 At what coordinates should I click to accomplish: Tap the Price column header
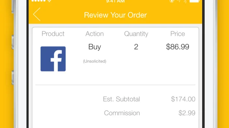[177, 34]
